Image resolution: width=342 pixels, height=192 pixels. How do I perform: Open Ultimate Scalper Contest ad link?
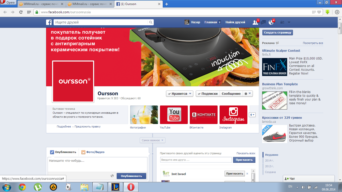281,50
